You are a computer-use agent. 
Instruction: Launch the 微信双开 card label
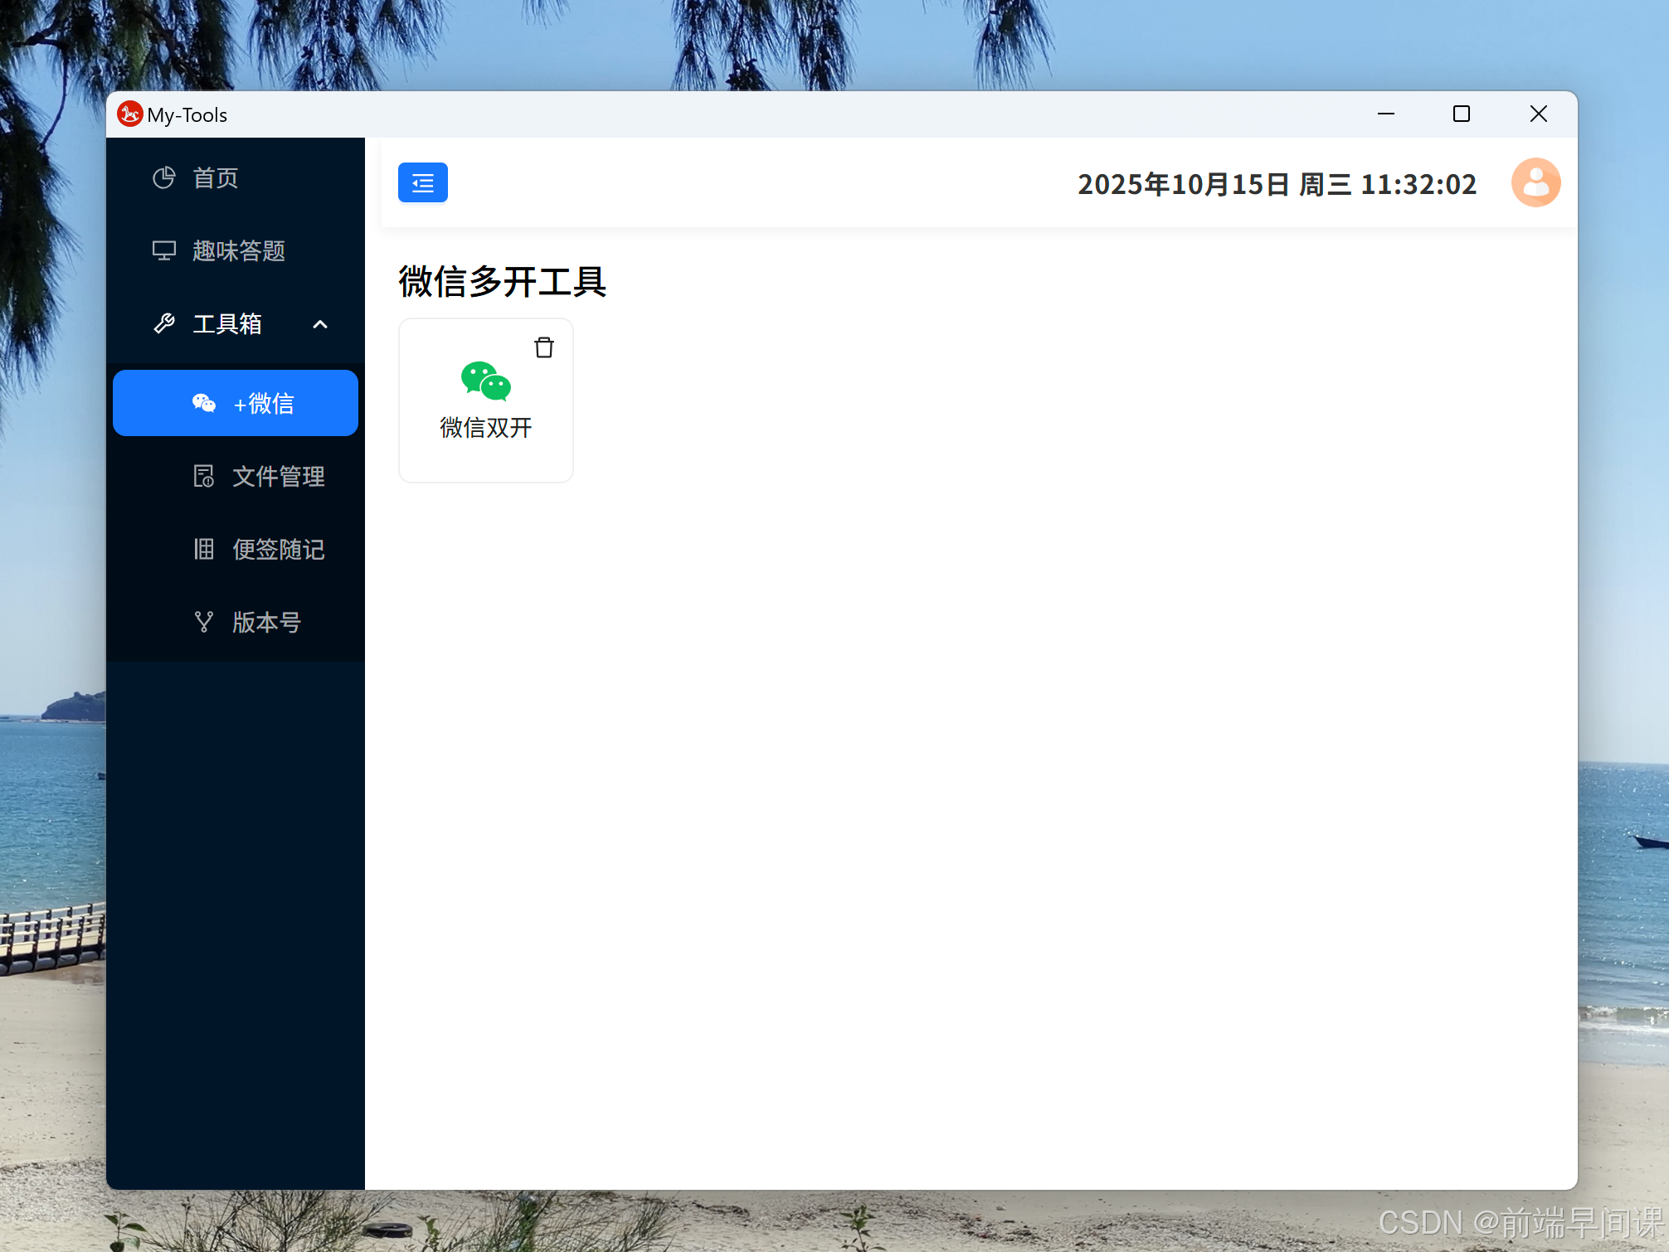tap(486, 428)
